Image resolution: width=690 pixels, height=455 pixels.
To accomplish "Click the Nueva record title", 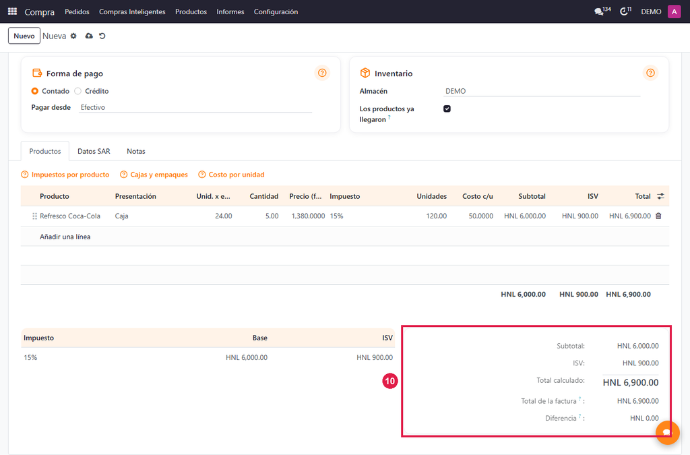I will point(54,36).
